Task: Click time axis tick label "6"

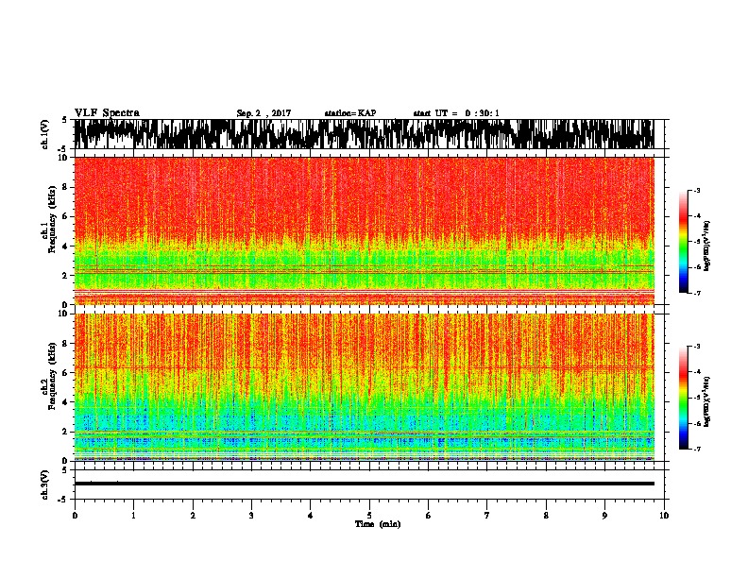Action: pos(429,516)
